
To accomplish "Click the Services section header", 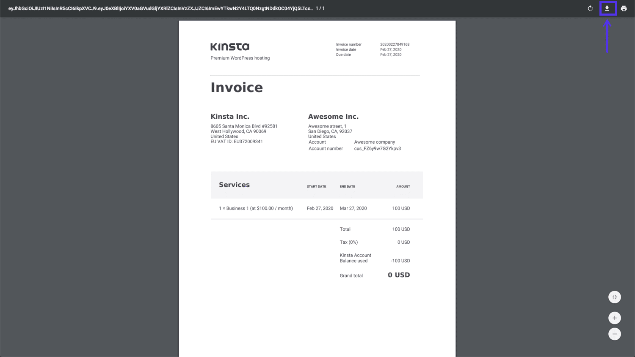I will [x=234, y=185].
